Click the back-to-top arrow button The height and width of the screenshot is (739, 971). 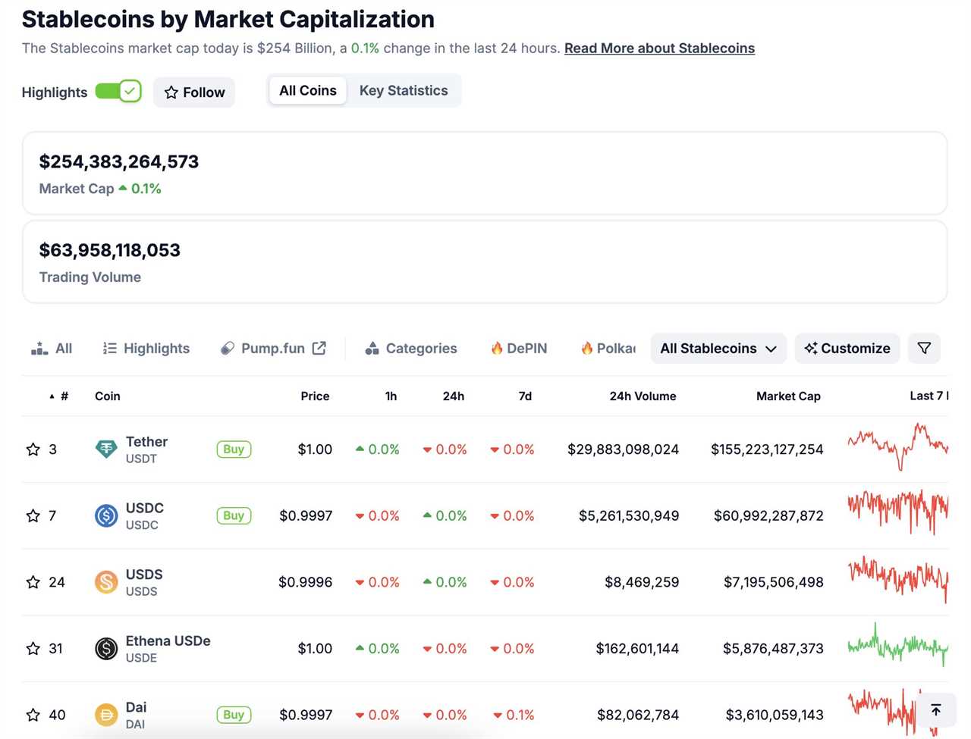click(x=936, y=710)
